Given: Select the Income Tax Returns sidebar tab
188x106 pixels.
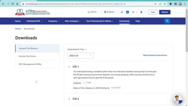Looking at the screenshot, I should [x=37, y=48].
